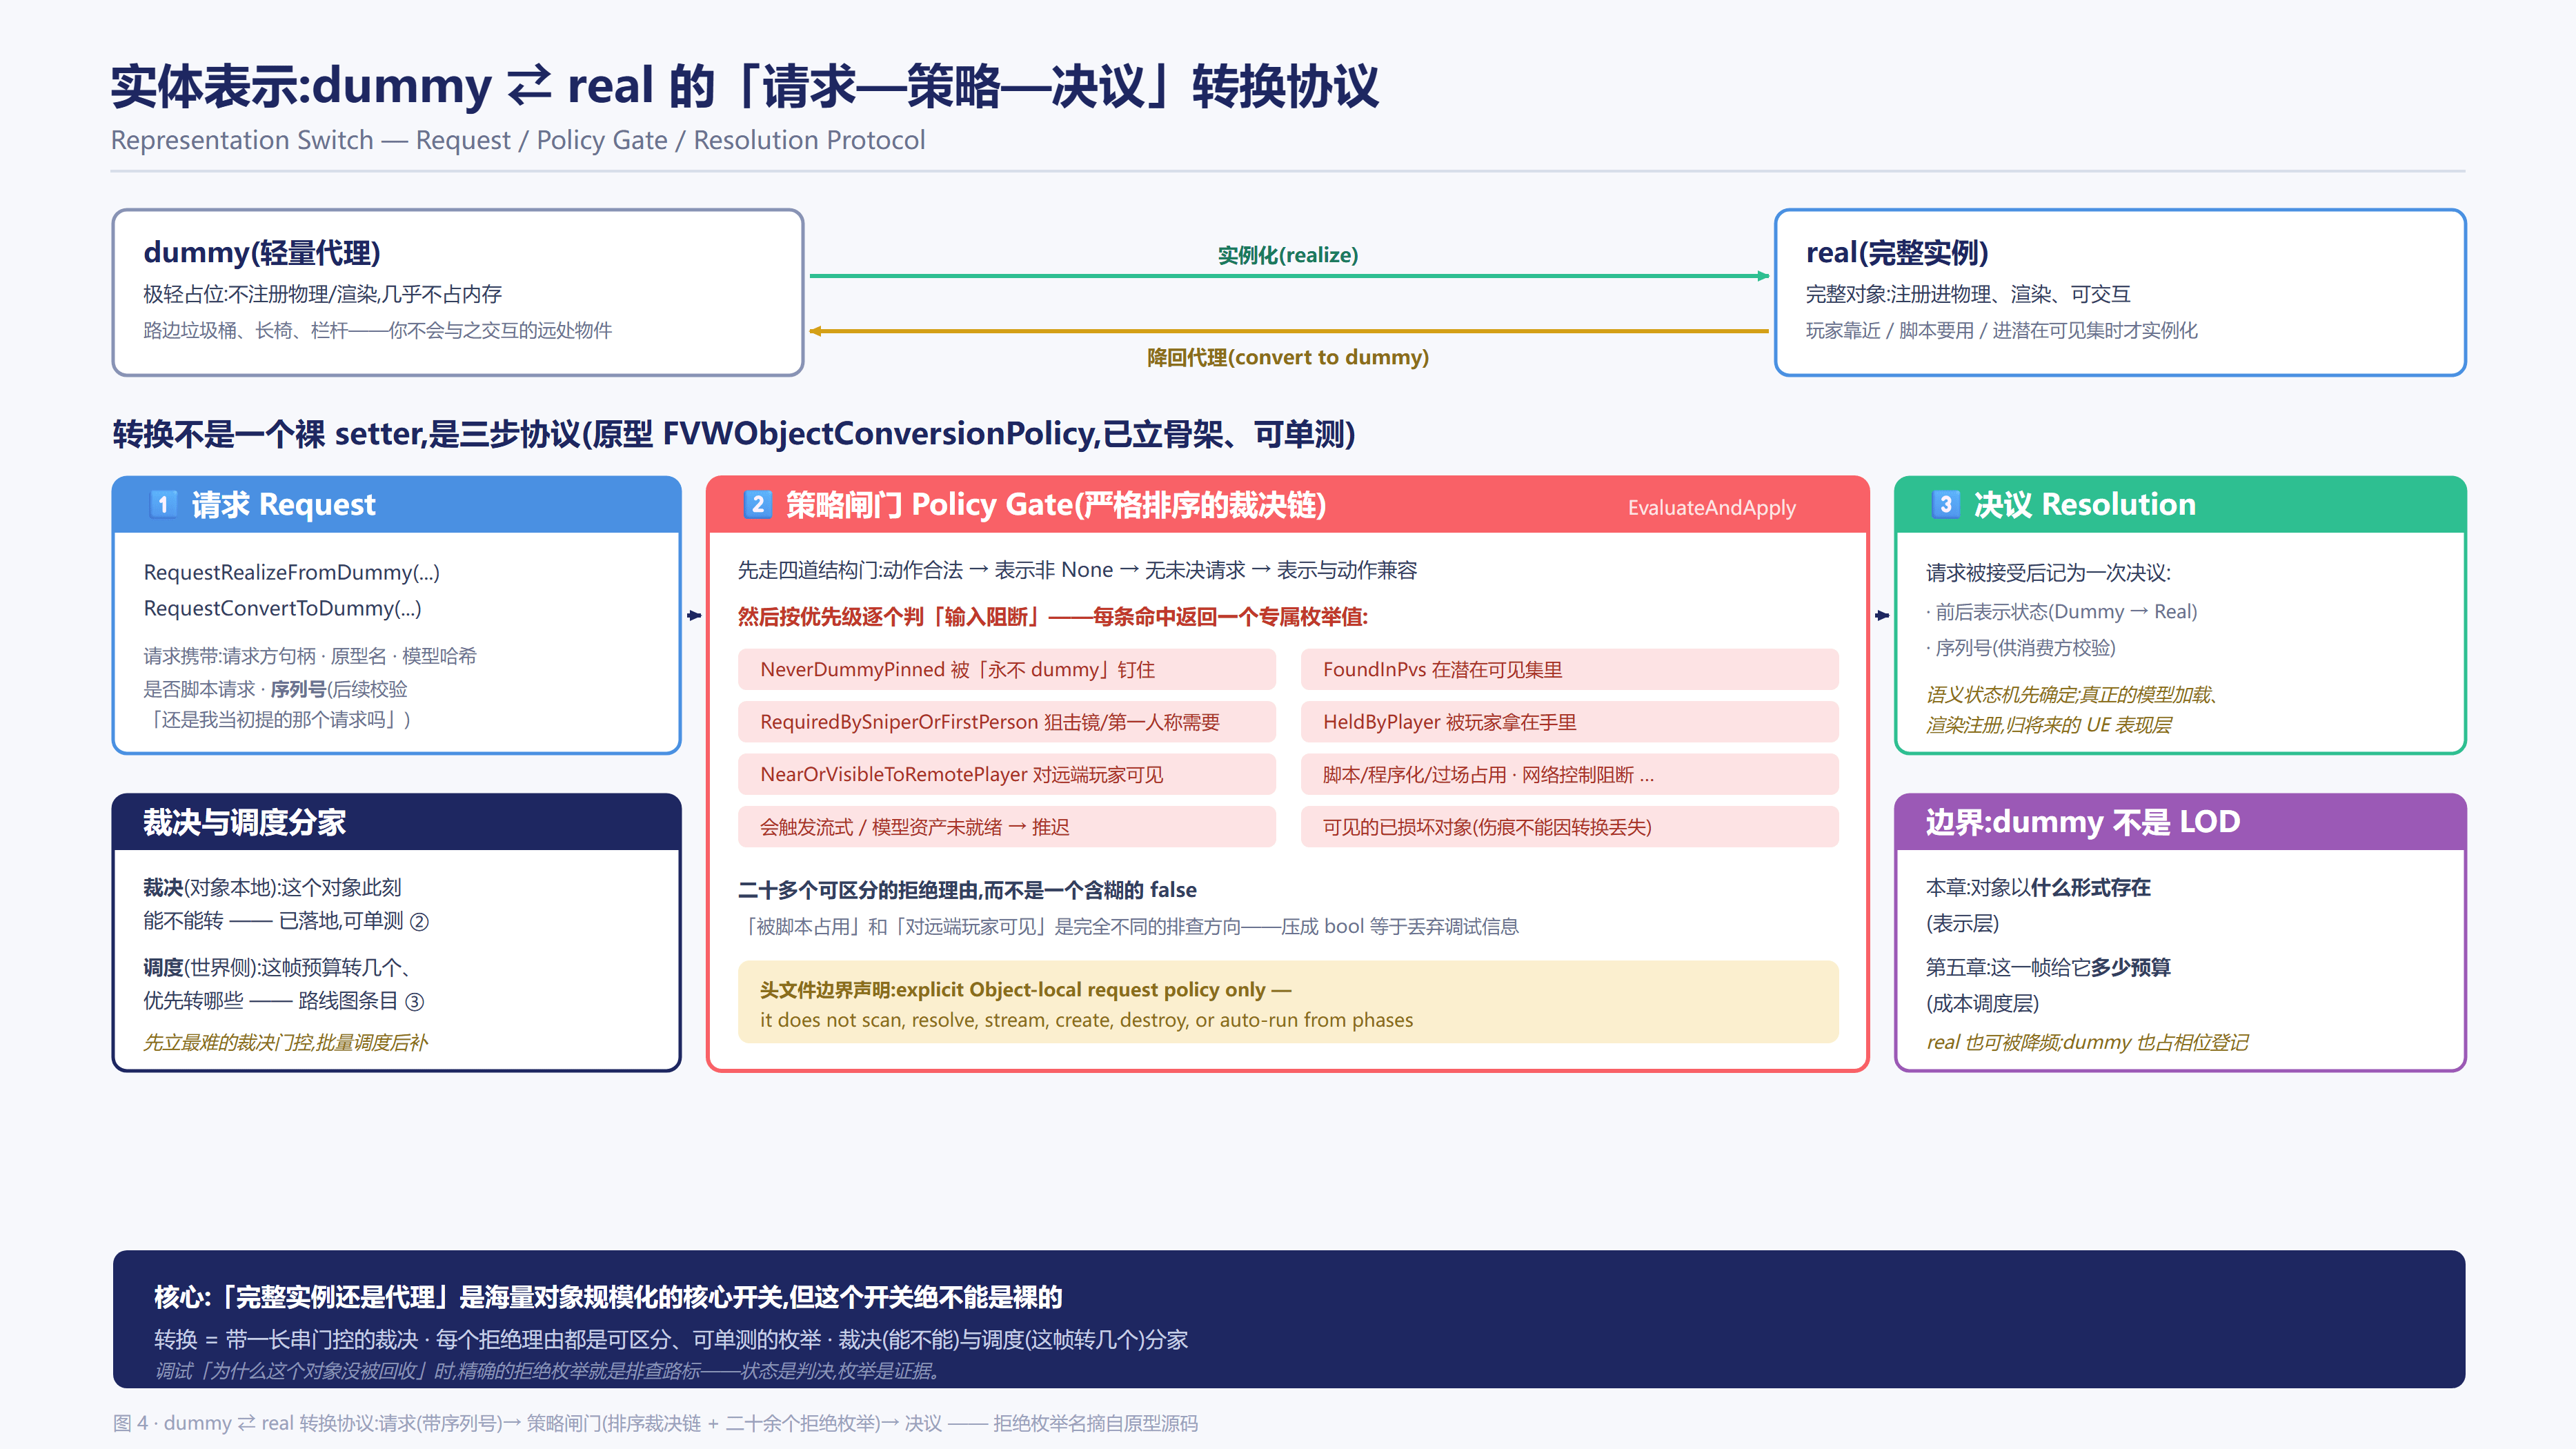Click the red 策略闸门 Policy Gate panel header

pos(1288,504)
